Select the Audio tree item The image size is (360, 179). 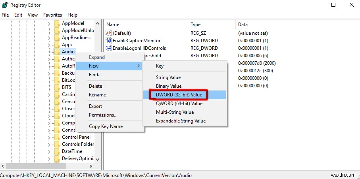pyautogui.click(x=68, y=52)
